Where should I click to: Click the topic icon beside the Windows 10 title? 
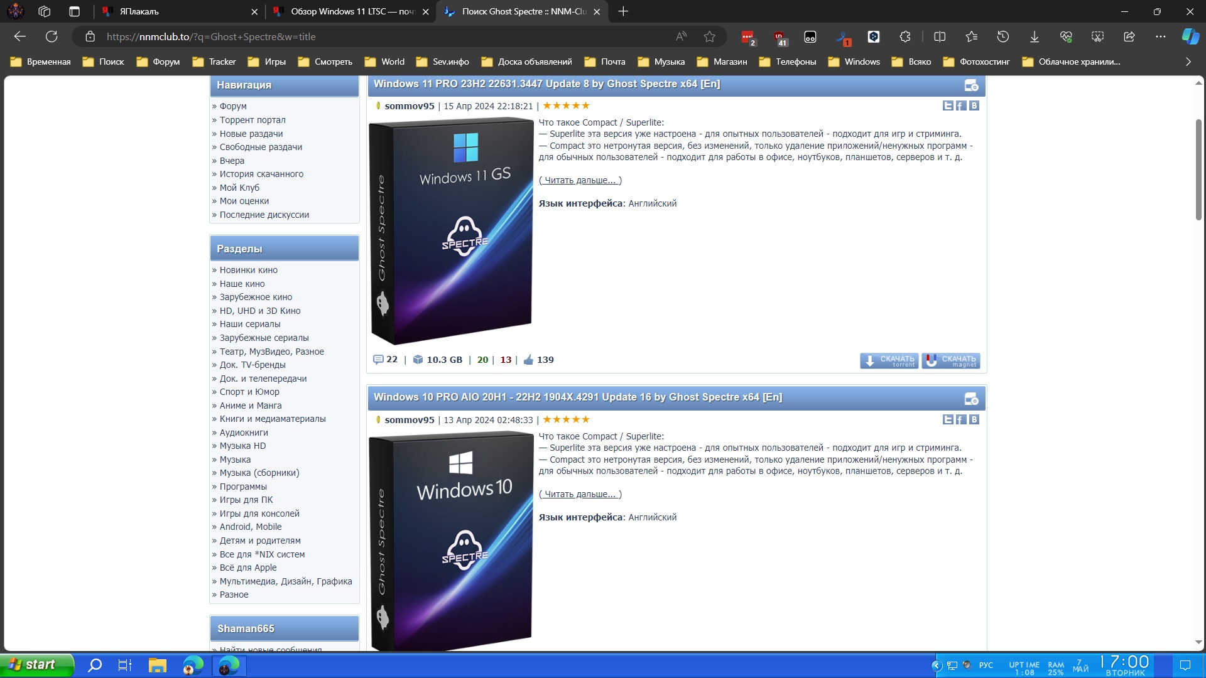pos(971,399)
